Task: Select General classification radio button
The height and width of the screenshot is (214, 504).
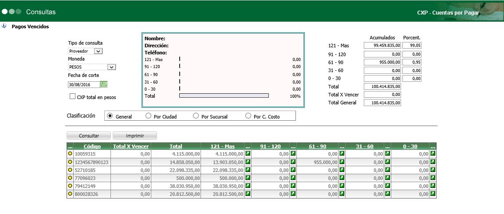Action: point(110,116)
